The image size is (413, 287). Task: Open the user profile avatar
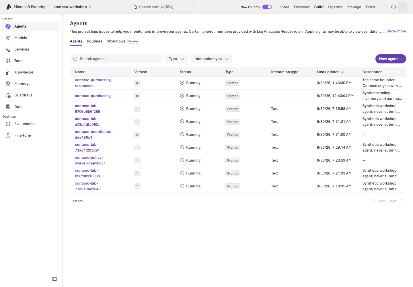[403, 7]
